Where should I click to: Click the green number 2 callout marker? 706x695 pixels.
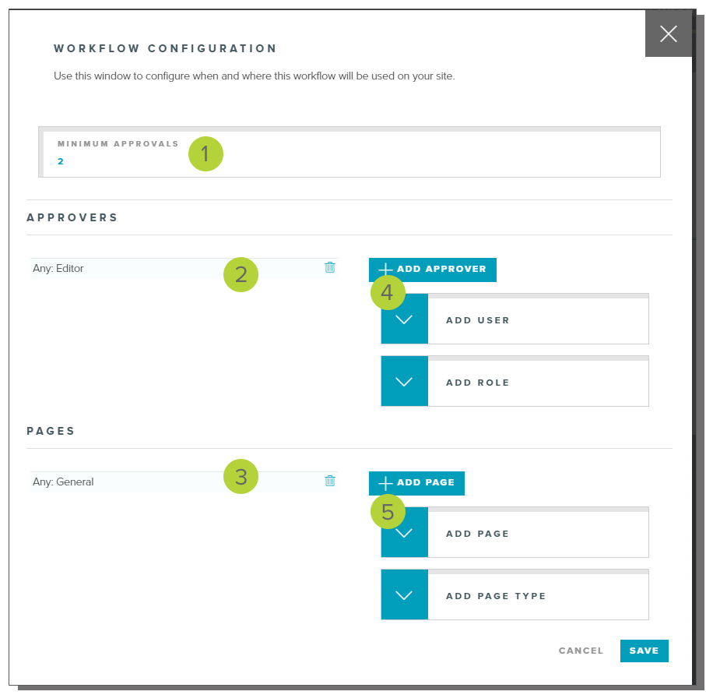click(241, 274)
